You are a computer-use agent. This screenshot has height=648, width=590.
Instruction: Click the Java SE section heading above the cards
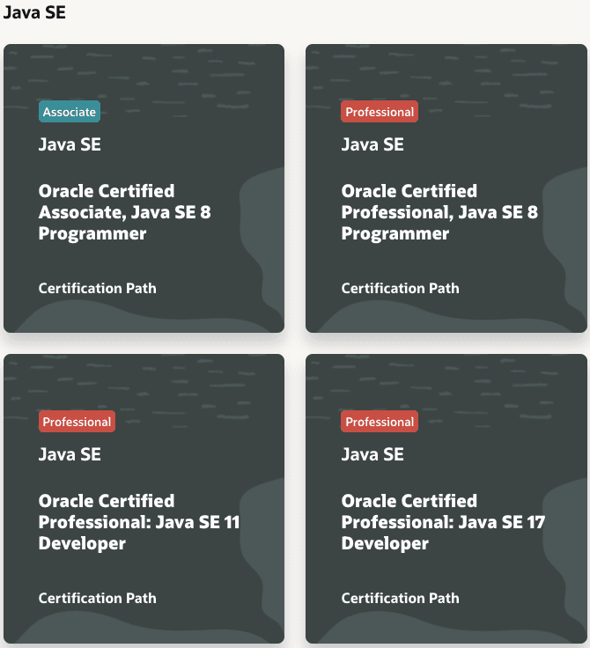33,13
